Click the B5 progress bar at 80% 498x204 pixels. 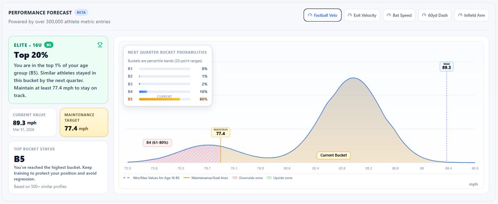(164, 99)
